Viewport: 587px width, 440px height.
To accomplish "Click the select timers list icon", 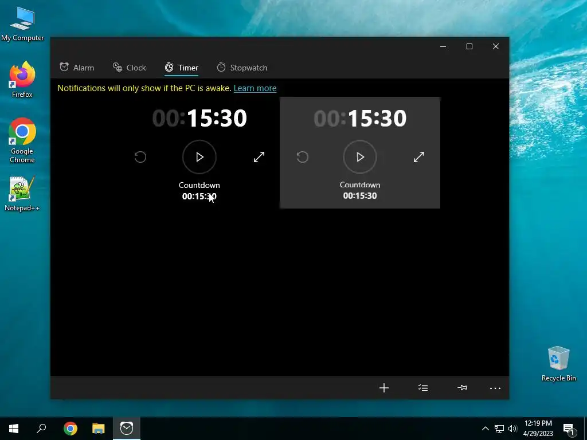I will [x=423, y=388].
